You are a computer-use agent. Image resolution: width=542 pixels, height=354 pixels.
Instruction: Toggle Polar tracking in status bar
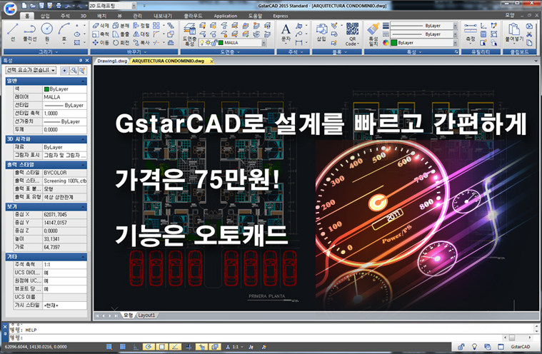pyautogui.click(x=149, y=347)
